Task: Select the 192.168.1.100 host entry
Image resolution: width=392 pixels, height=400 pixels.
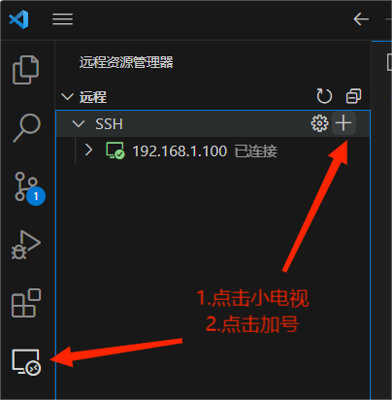Action: pos(213,150)
